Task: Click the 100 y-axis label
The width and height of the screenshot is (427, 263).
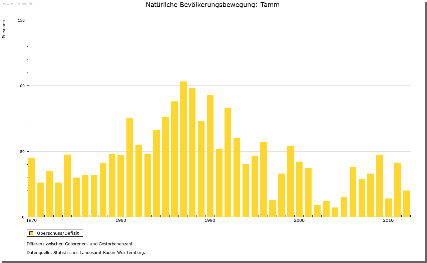Action: point(21,86)
